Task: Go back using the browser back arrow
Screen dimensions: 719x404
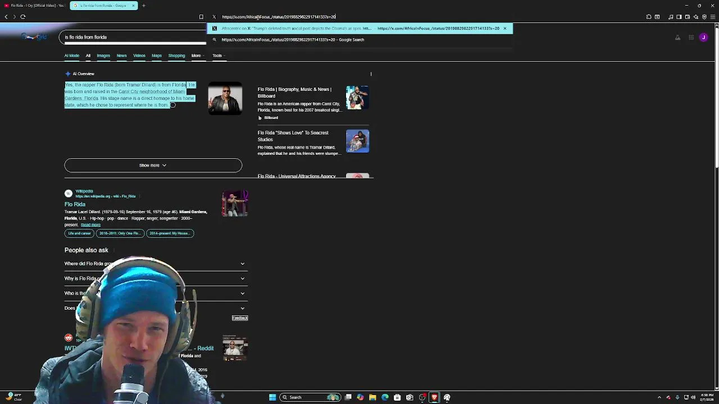Action: point(6,17)
